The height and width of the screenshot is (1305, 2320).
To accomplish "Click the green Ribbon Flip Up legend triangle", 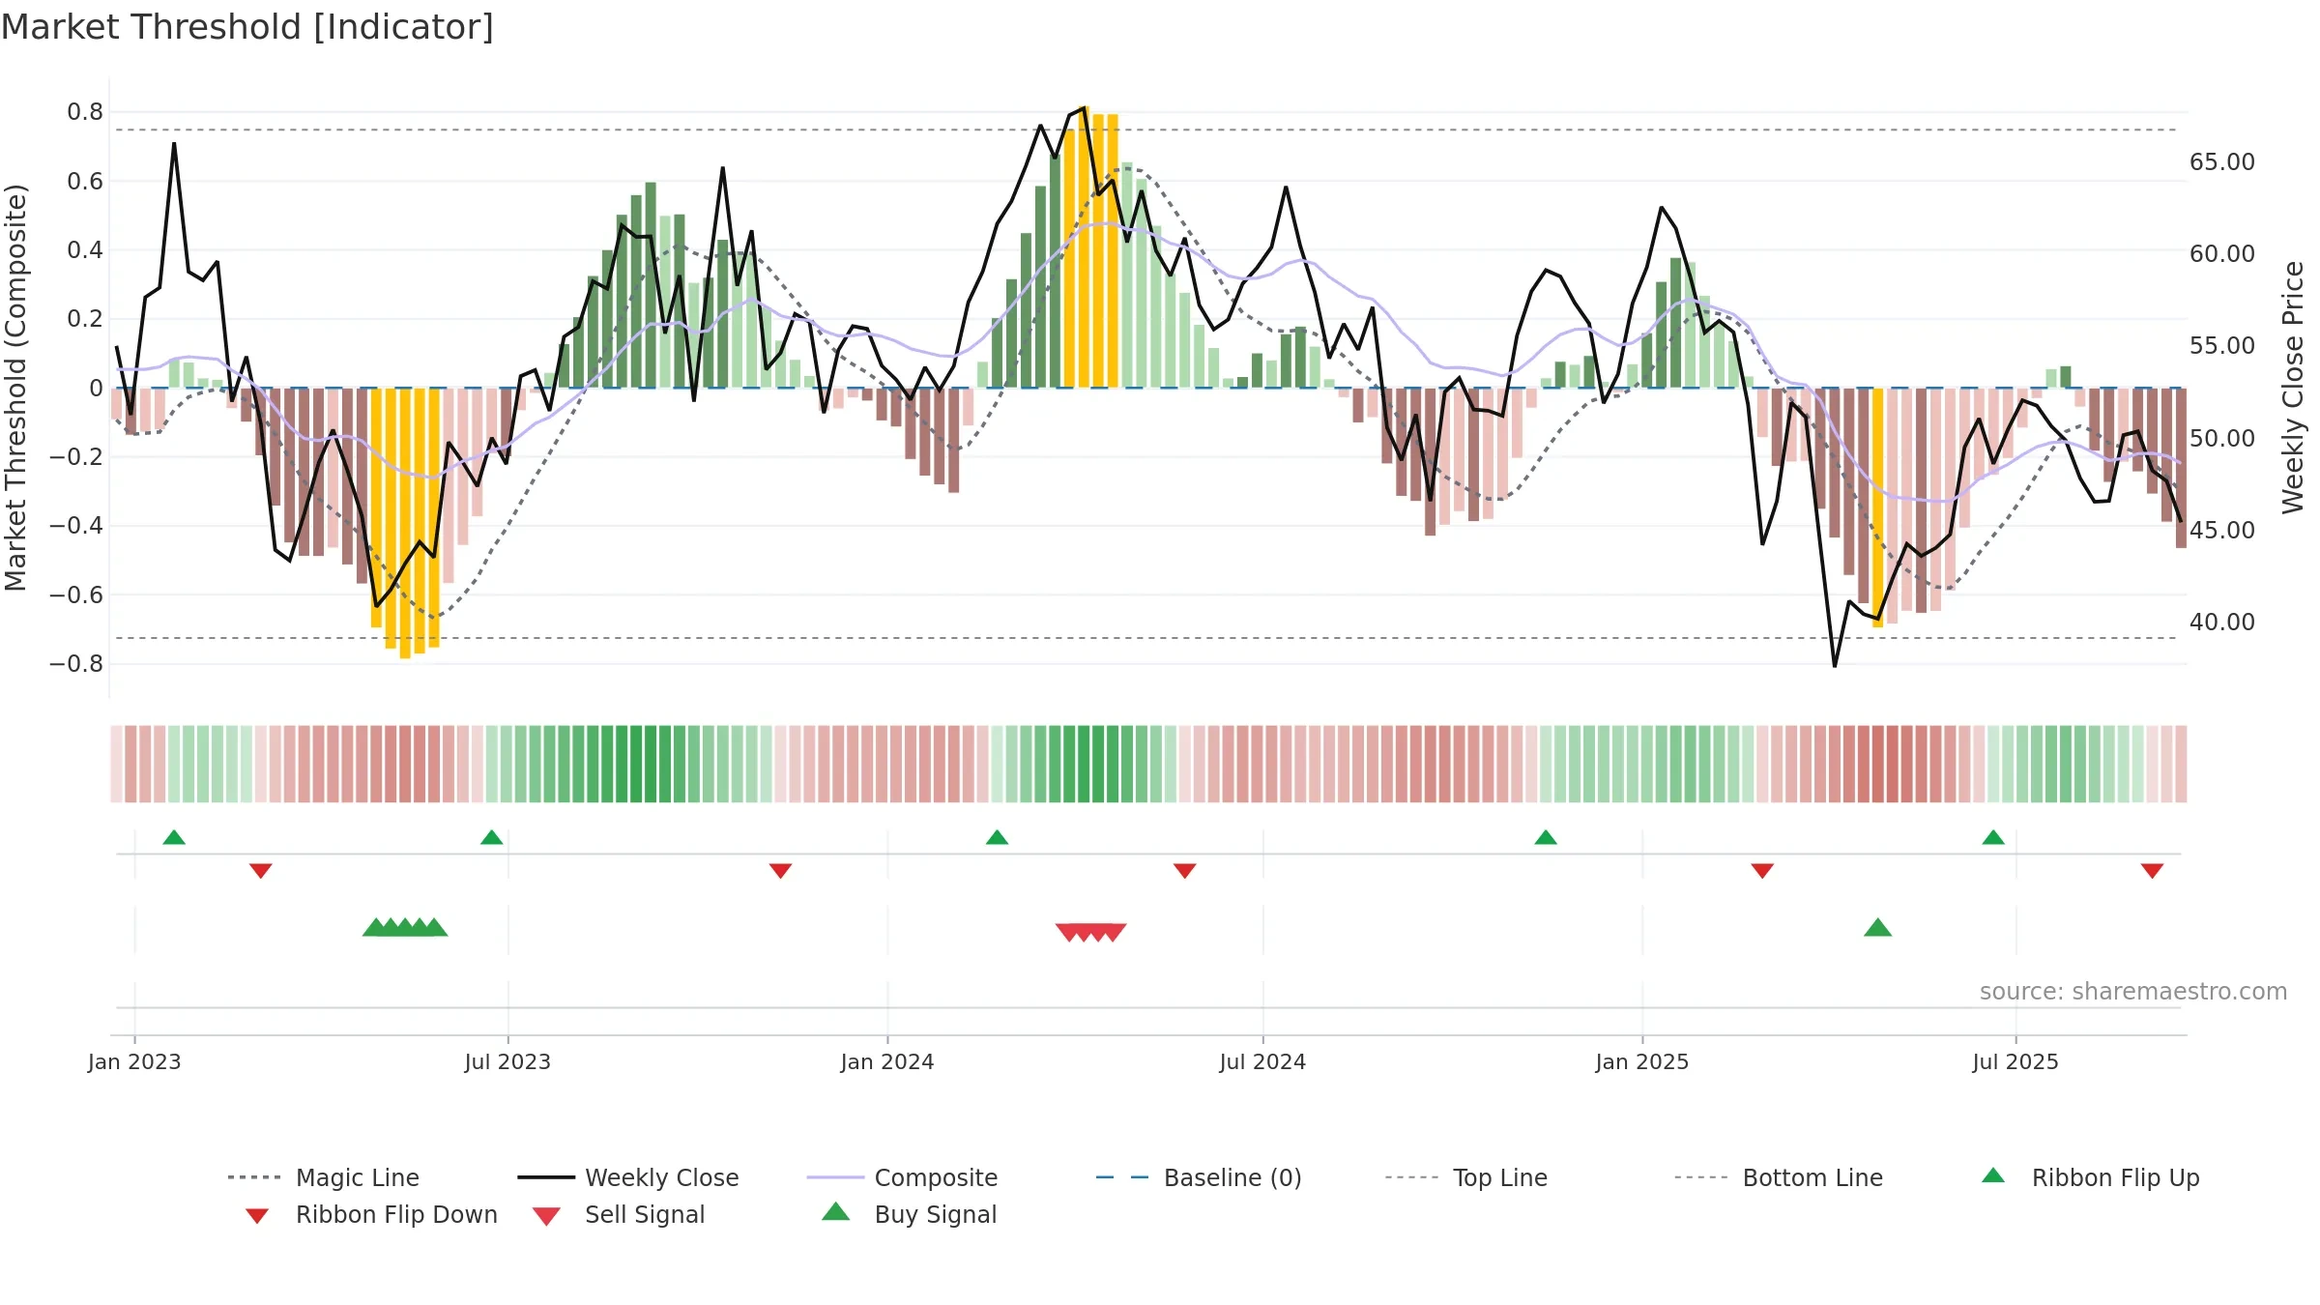I will [x=1993, y=1175].
